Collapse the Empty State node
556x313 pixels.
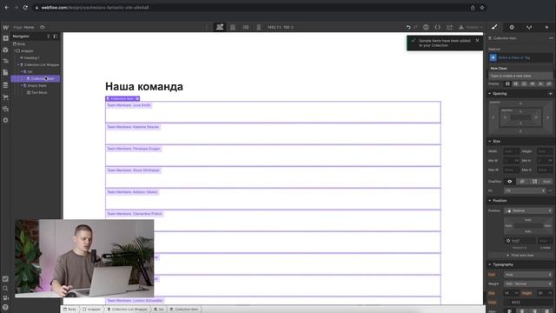22,85
